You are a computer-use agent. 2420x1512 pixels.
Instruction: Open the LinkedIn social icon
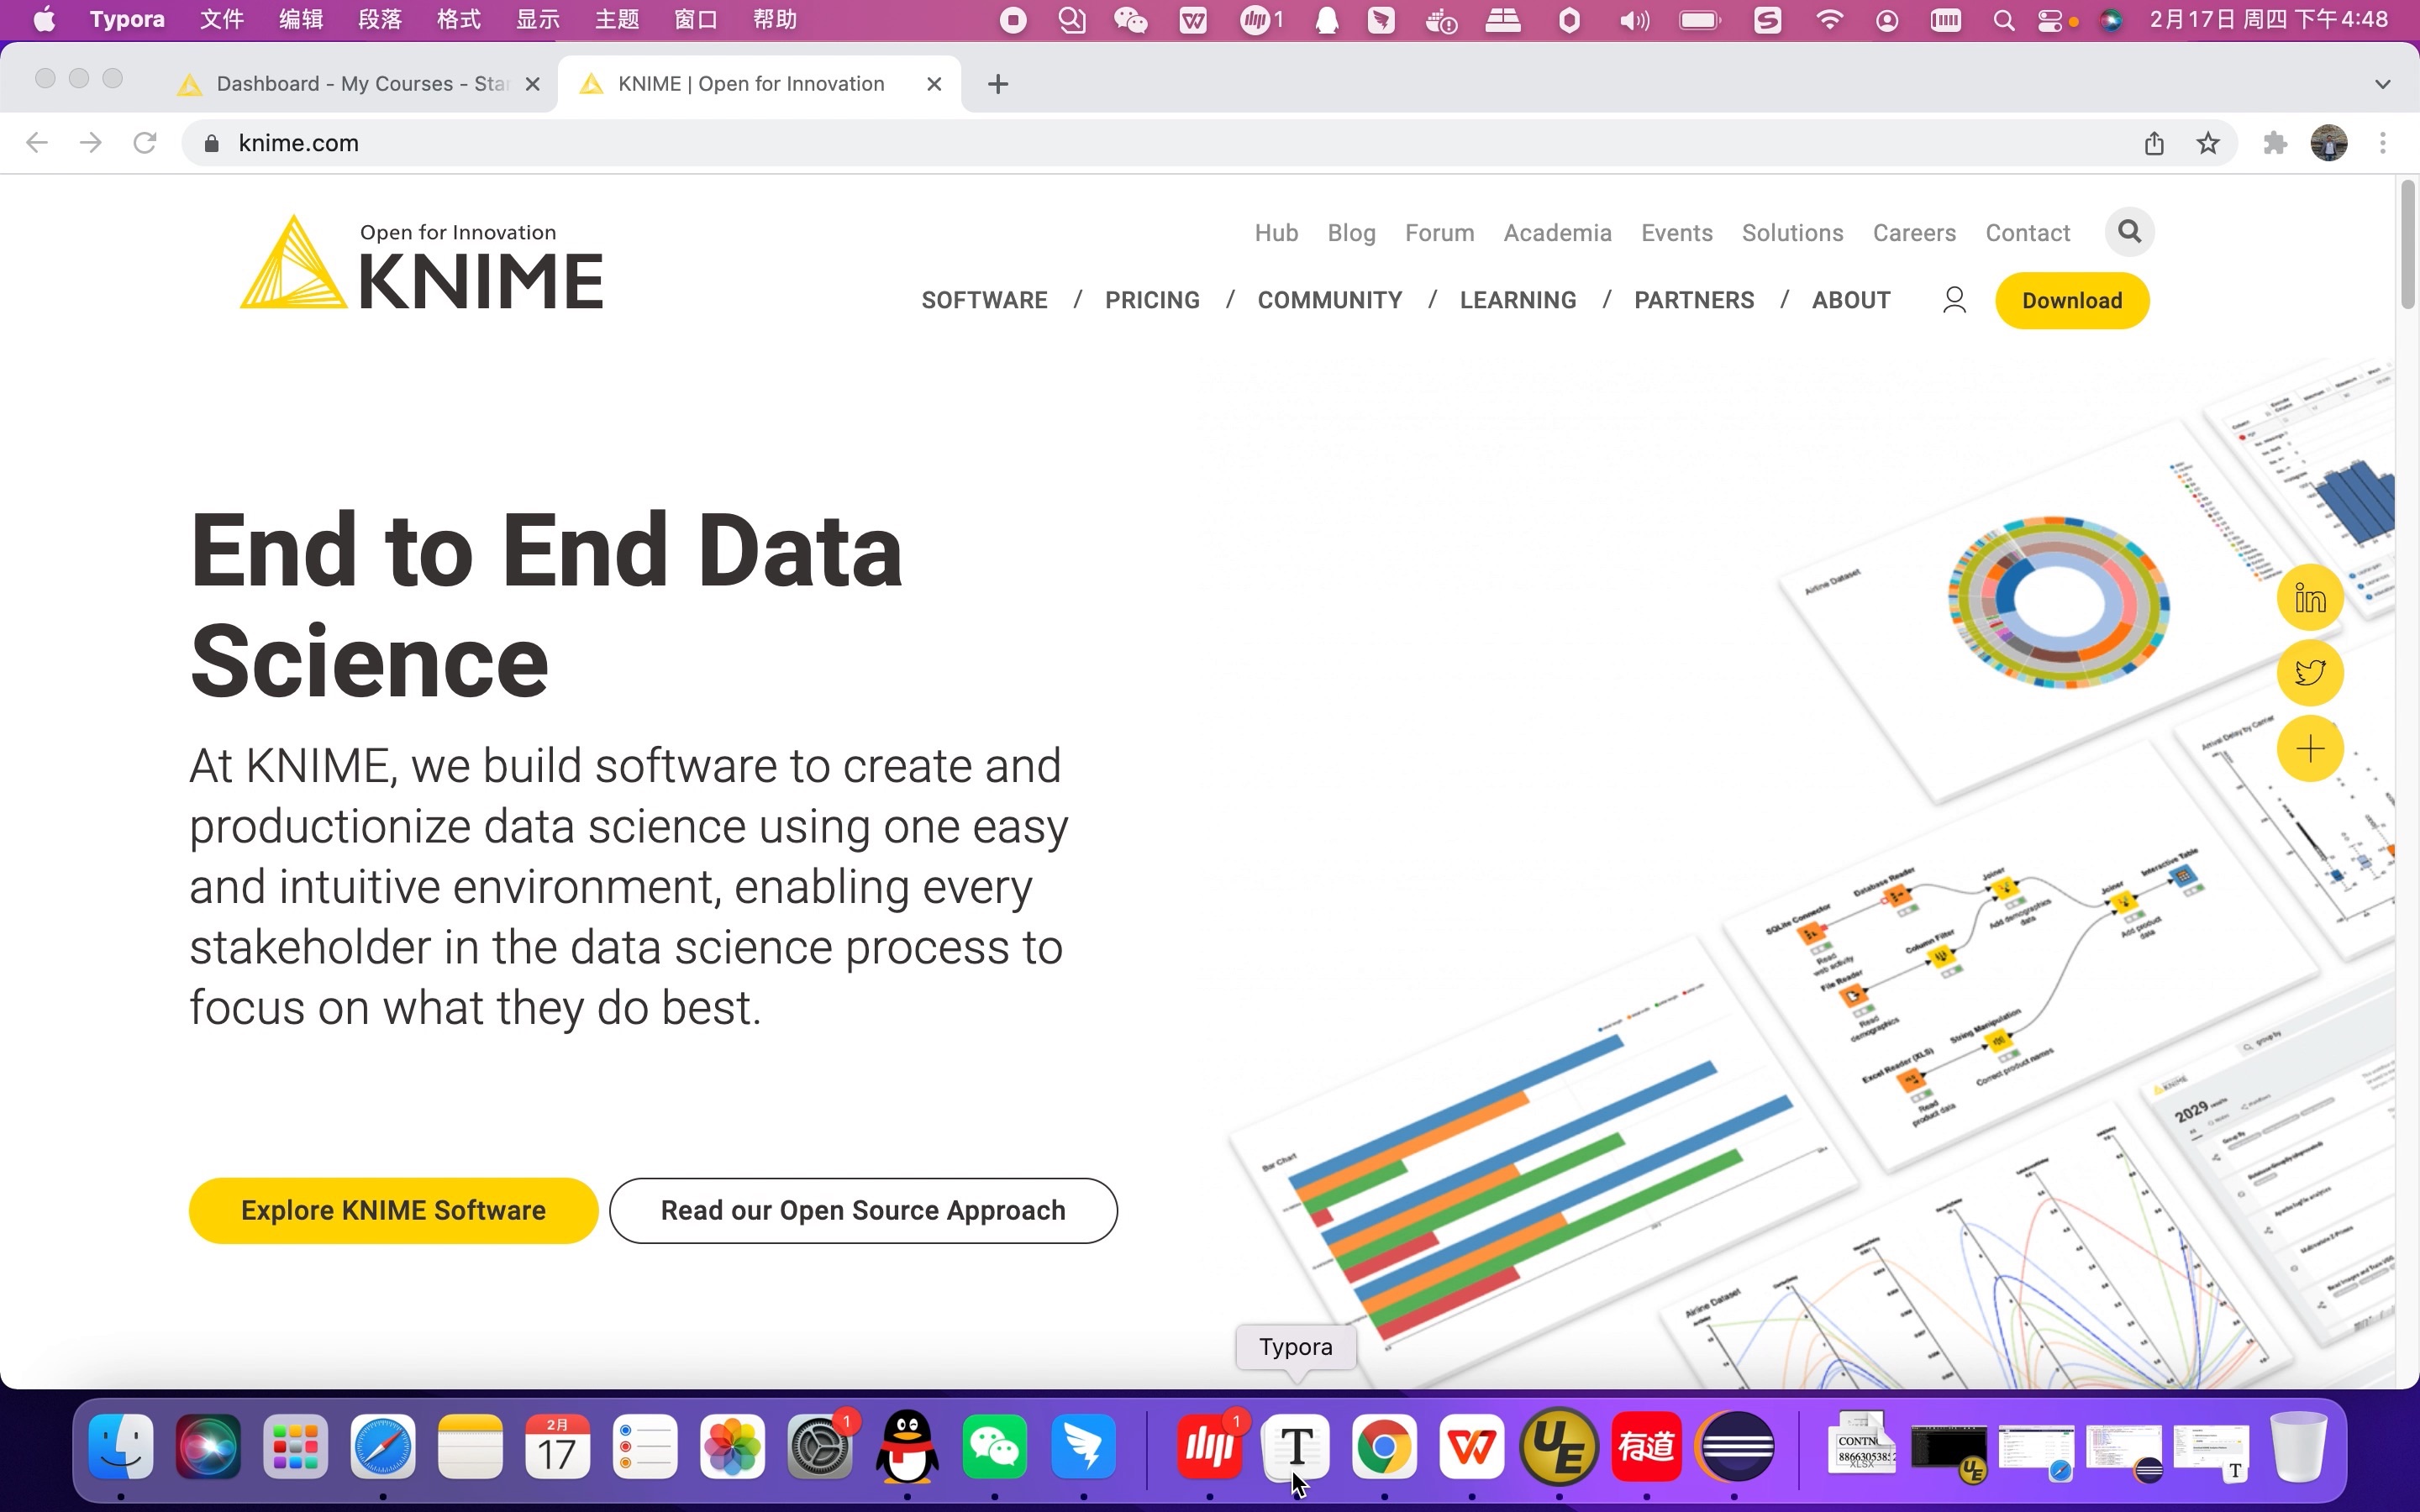(x=2310, y=597)
